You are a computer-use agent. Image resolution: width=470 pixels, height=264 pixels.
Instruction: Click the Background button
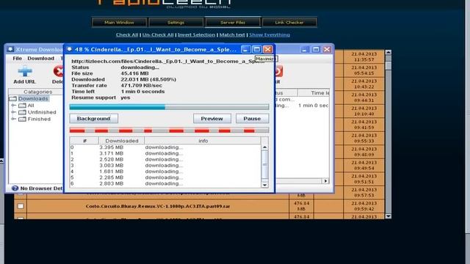click(93, 119)
